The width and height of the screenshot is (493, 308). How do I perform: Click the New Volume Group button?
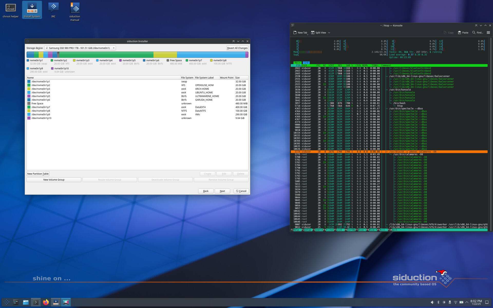tap(54, 180)
